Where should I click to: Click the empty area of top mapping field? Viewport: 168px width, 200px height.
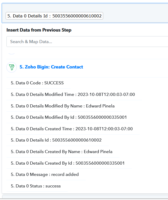(x=136, y=16)
